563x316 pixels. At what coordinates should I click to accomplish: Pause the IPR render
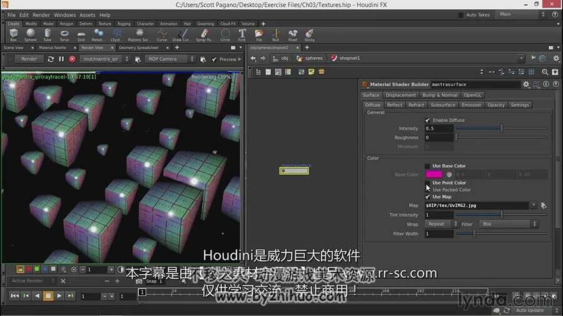click(x=61, y=59)
